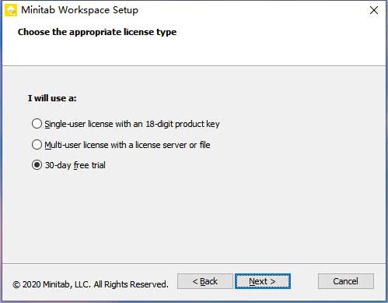Click the 'I will use a:' label
Screen dimensions: 388x303
click(x=52, y=98)
